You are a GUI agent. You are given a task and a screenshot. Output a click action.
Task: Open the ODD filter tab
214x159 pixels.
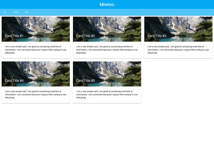pos(27,12)
